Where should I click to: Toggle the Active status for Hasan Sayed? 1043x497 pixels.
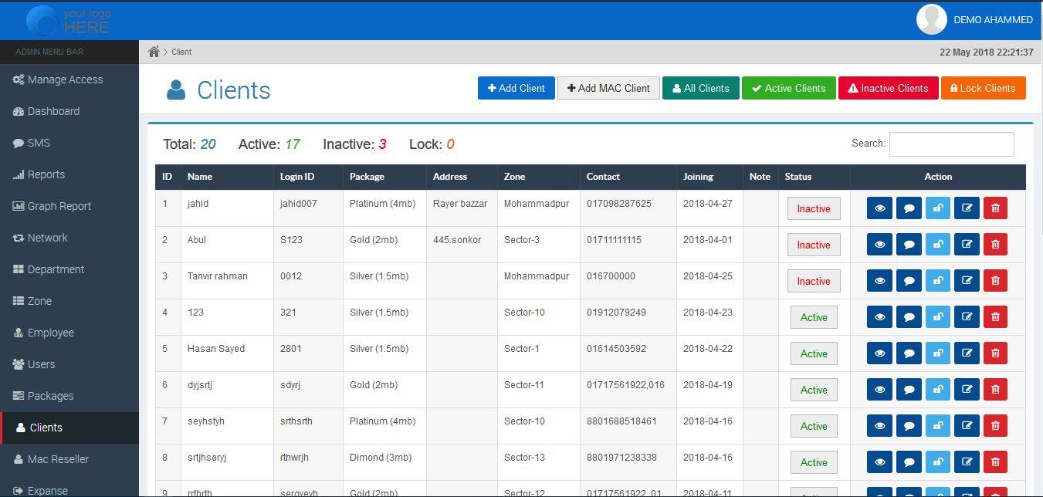(813, 353)
